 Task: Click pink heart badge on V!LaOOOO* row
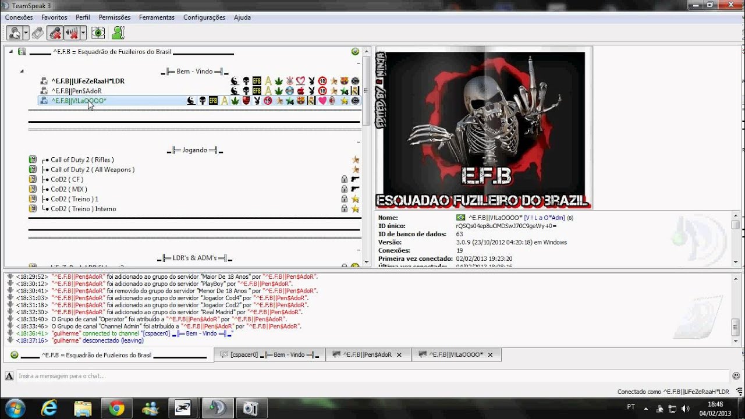pos(322,101)
